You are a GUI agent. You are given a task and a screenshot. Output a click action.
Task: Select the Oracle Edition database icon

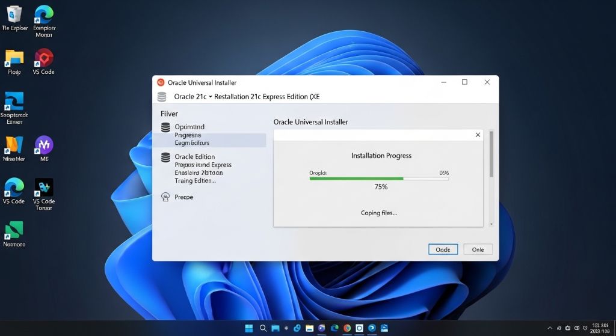point(165,157)
